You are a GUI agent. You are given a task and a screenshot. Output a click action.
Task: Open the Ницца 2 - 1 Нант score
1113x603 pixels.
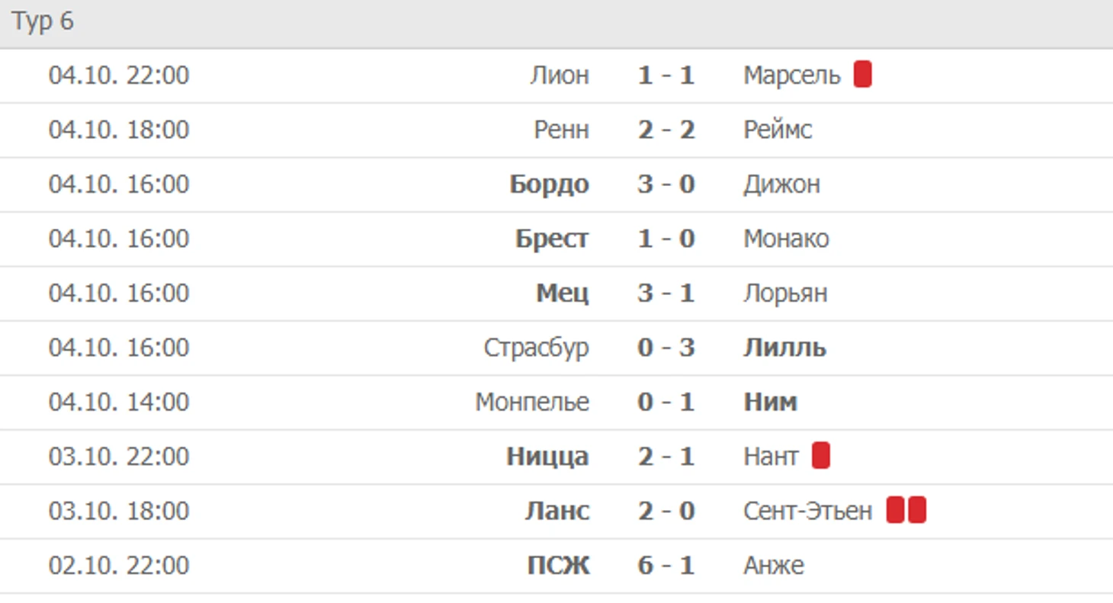coord(666,457)
